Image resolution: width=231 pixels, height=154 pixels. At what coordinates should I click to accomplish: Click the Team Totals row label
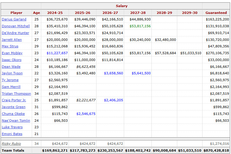[13, 150]
